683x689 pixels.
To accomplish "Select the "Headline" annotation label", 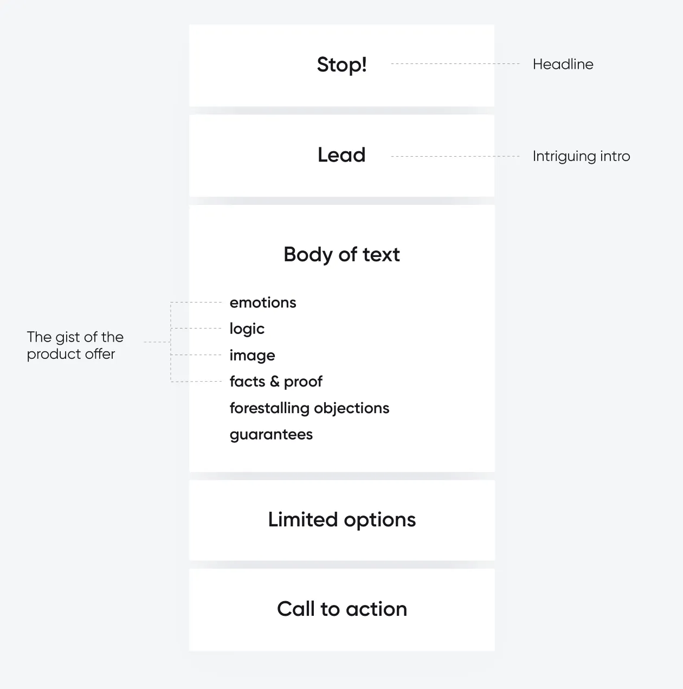I will (x=563, y=65).
